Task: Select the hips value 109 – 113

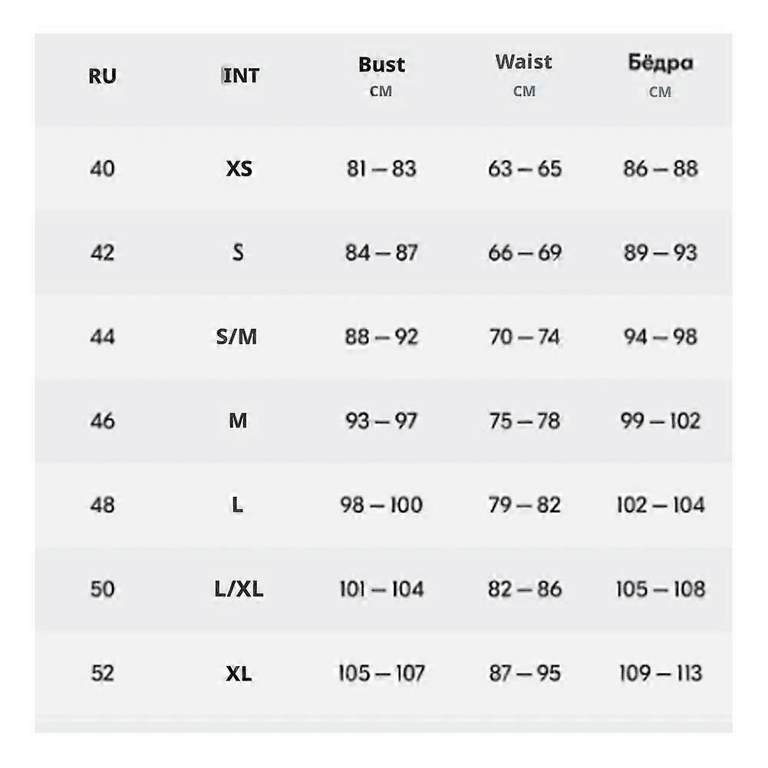Action: (x=661, y=674)
